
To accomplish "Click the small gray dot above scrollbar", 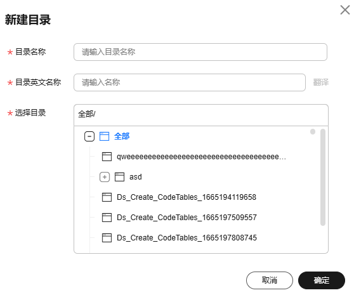I will click(x=313, y=131).
